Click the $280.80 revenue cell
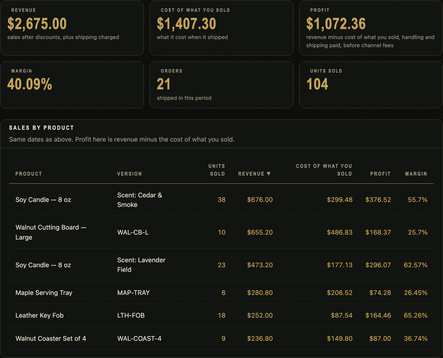Viewport: 443px width, 358px height. 260,293
